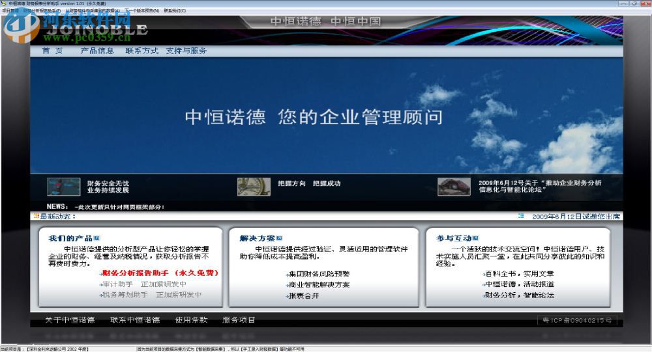The image size is (652, 352).
Task: Click the 中恒诺德 您的企业管理顾问 sky banner
Action: click(327, 115)
